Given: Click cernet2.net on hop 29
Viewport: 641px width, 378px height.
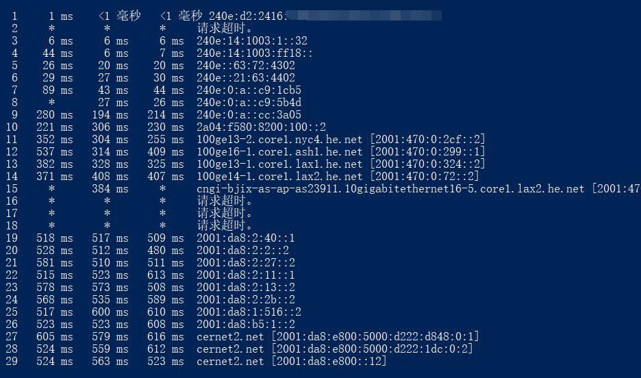Looking at the screenshot, I should (230, 361).
